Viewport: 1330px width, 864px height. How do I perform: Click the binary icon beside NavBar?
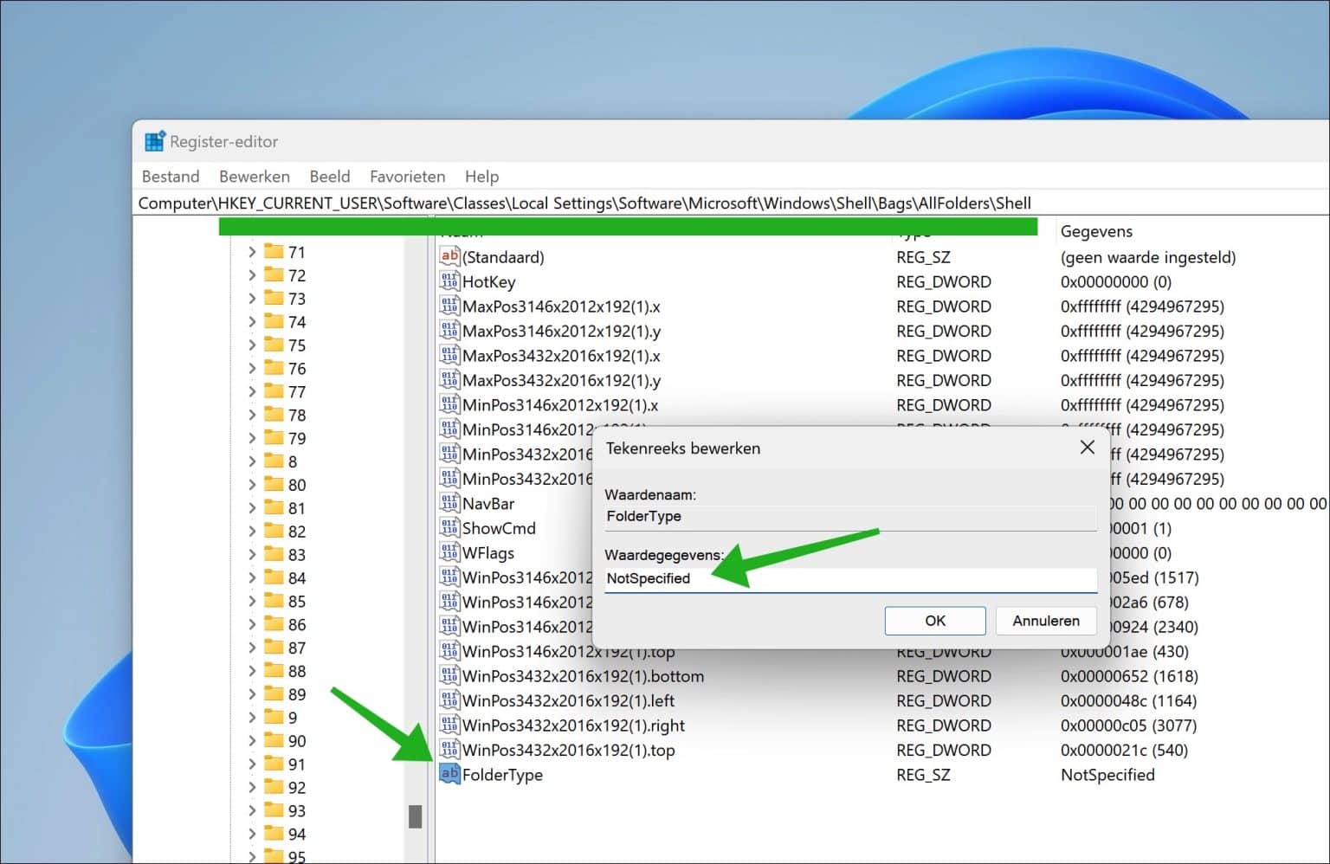[x=449, y=503]
